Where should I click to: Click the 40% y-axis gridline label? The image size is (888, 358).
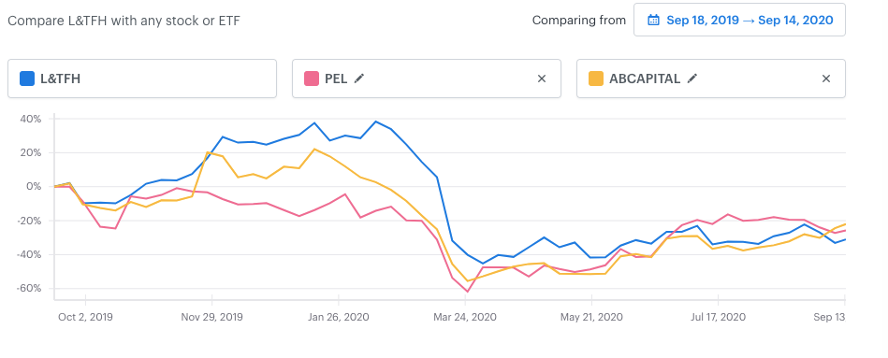click(x=32, y=119)
